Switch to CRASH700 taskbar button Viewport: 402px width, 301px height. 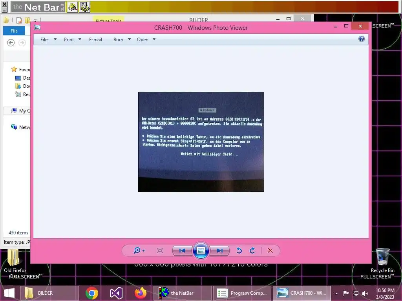302,293
